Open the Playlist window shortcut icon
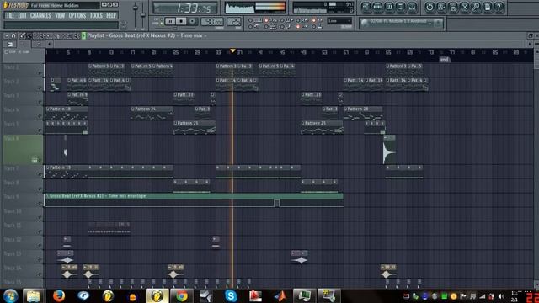This screenshot has width=539, height=303. coord(366,7)
